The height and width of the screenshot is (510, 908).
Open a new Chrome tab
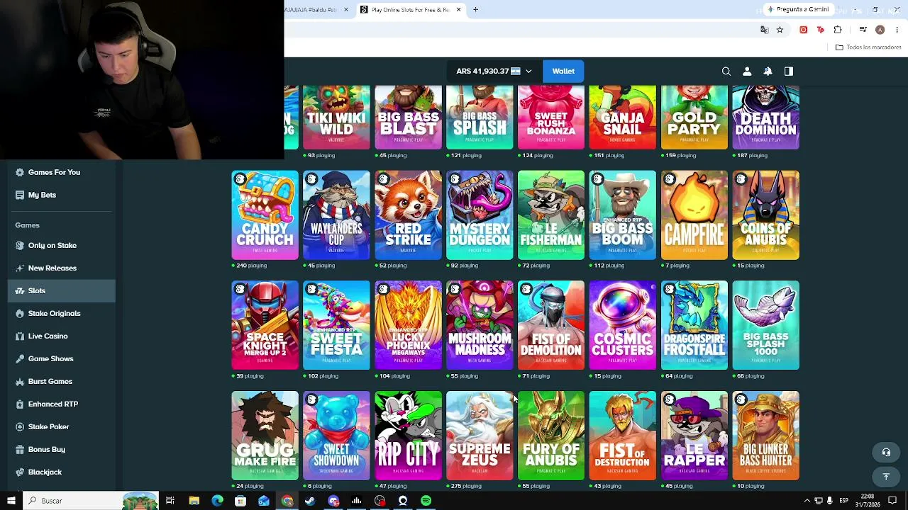(x=475, y=10)
